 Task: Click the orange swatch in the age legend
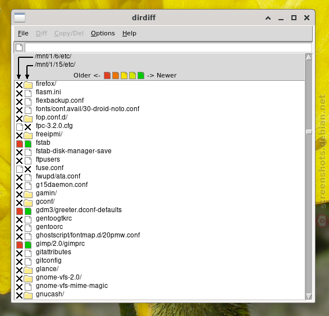tap(116, 75)
